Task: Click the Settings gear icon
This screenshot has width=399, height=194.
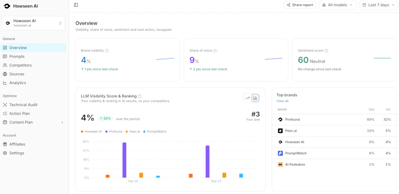Action: tap(5, 153)
